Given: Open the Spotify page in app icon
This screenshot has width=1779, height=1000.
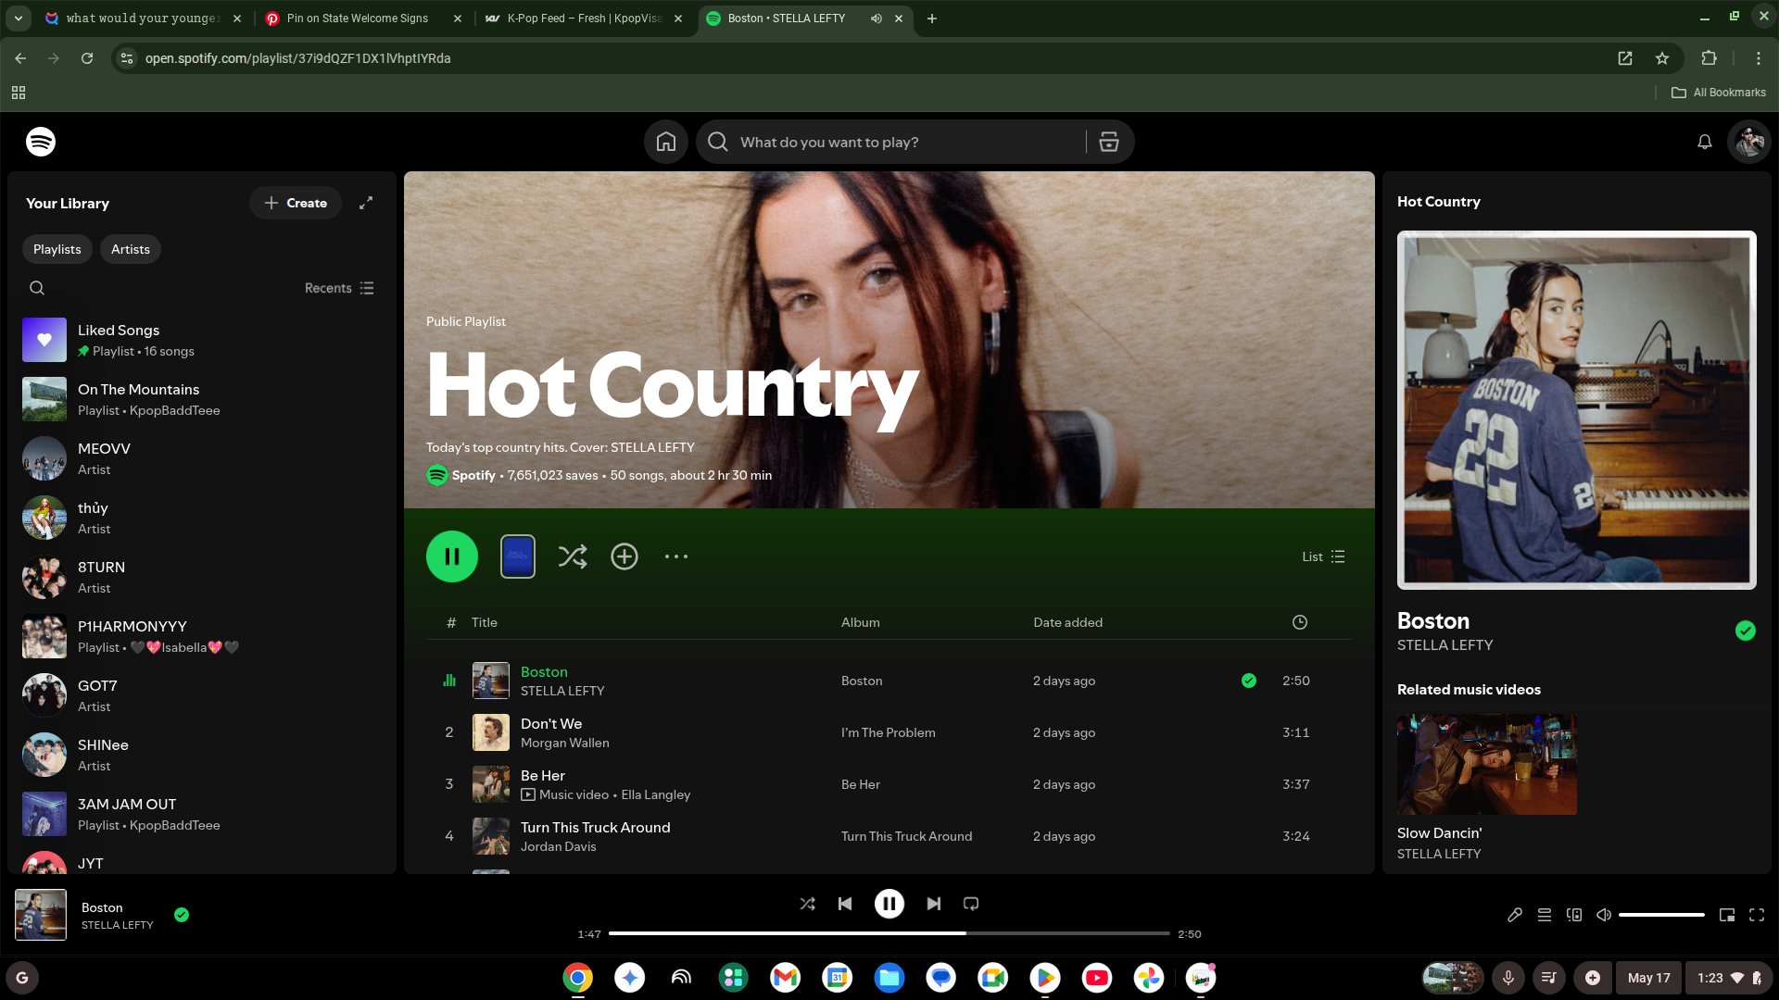Looking at the screenshot, I should click(x=1625, y=58).
